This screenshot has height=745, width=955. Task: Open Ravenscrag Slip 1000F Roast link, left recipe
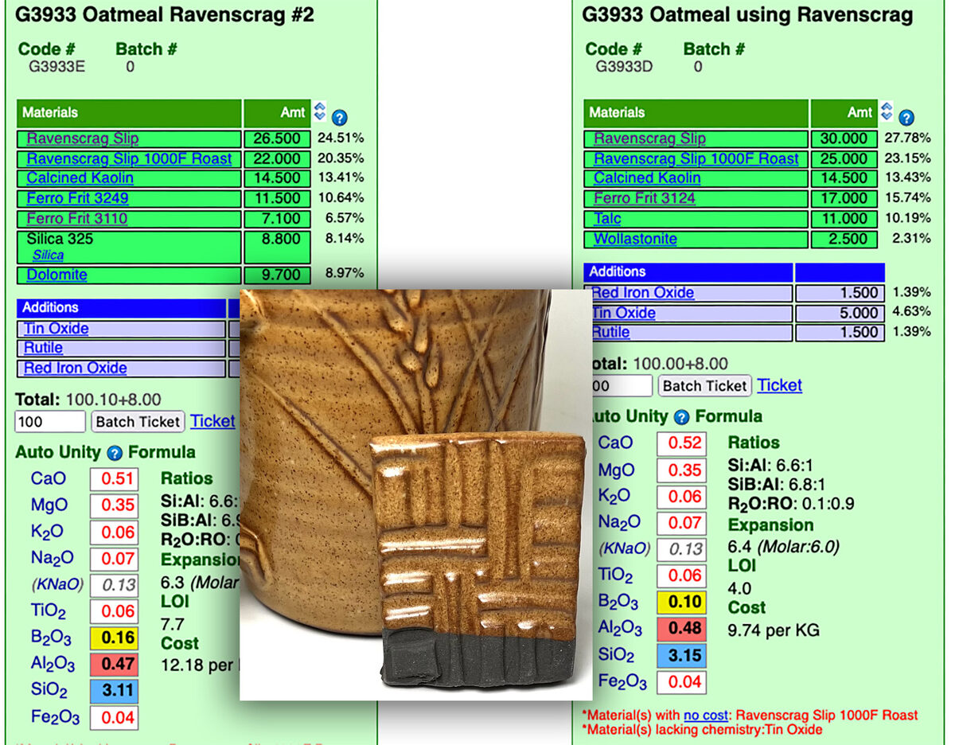(x=129, y=158)
